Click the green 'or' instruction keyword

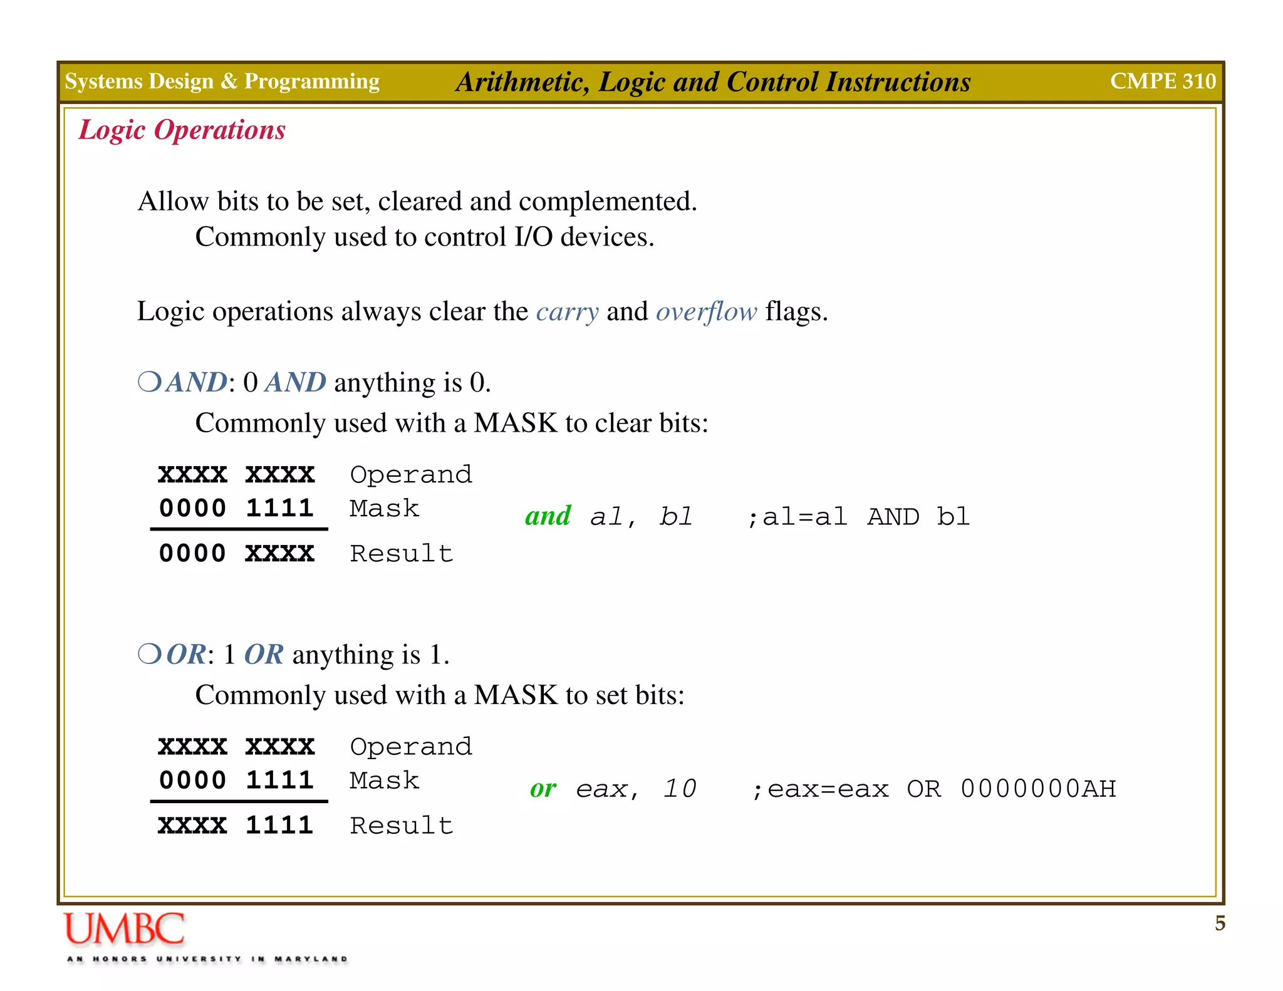[543, 789]
